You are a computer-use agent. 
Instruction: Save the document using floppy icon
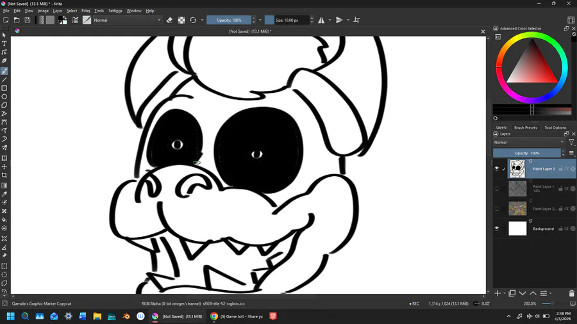pos(27,20)
